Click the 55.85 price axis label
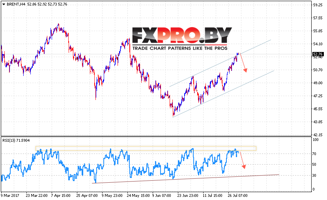 click(318, 31)
